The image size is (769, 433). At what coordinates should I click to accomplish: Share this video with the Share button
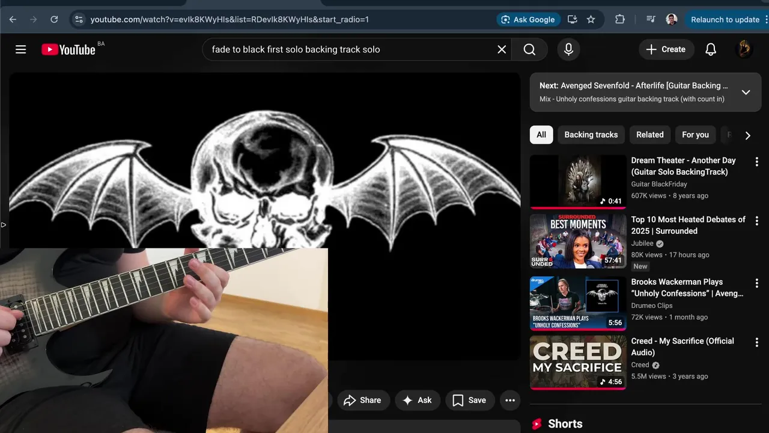pyautogui.click(x=363, y=400)
